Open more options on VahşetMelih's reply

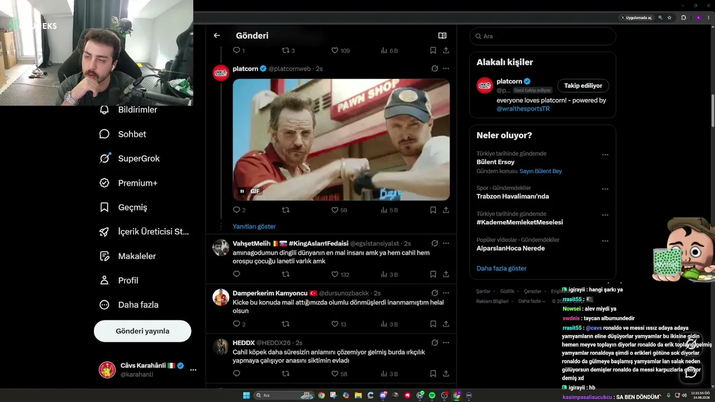point(446,243)
